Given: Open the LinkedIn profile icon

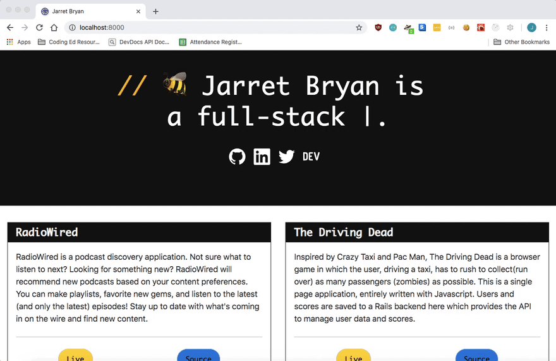Looking at the screenshot, I should (262, 157).
